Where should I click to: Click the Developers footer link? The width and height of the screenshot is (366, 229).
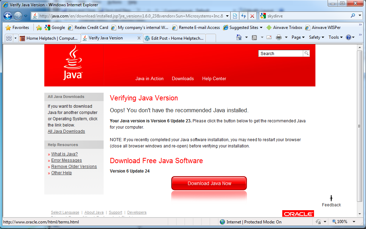tap(137, 212)
